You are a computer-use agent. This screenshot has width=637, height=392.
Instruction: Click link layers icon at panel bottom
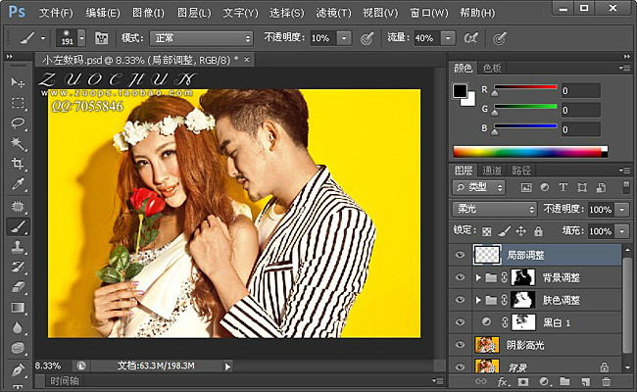(481, 381)
